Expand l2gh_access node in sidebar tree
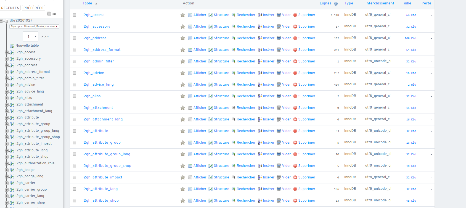Viewport: 466px width, 208px height. pyautogui.click(x=6, y=52)
